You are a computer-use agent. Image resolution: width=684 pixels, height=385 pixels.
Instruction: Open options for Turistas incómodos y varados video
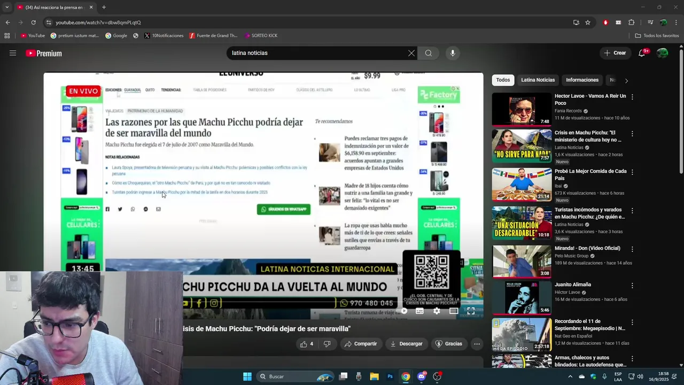click(x=632, y=211)
